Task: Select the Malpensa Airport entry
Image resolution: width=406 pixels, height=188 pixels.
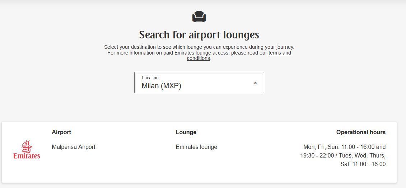Action: click(x=74, y=147)
